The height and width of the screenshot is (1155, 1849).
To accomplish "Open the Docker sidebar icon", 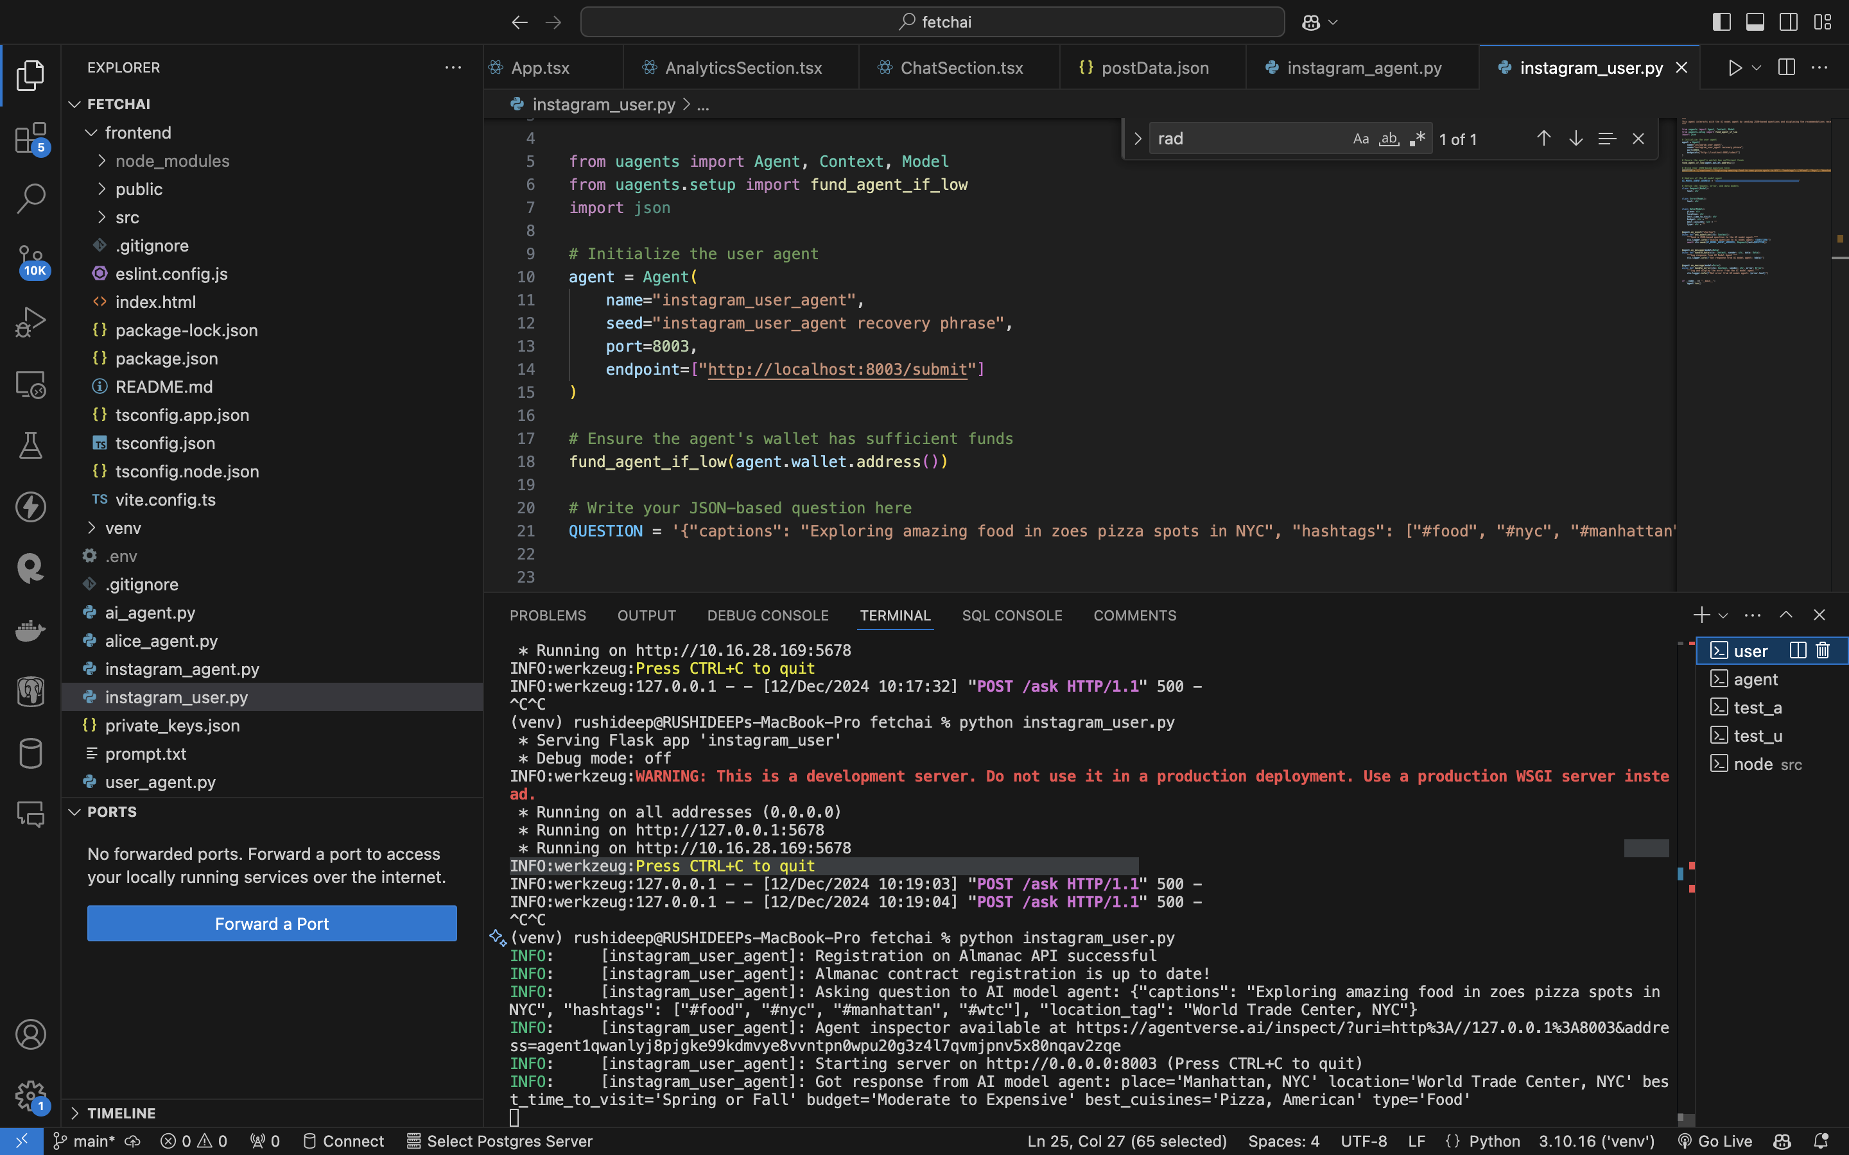I will coord(31,631).
